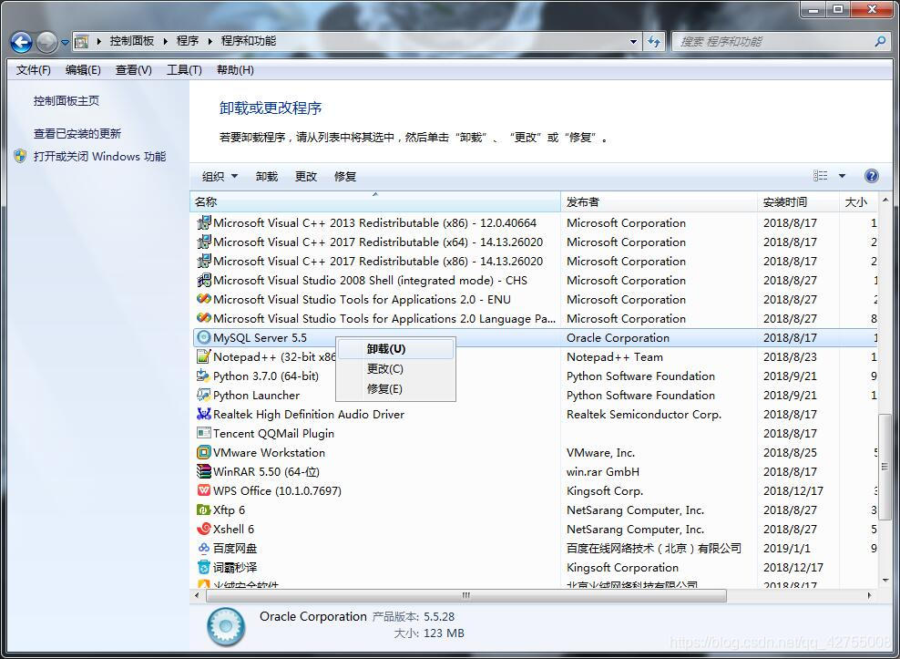Viewport: 900px width, 659px height.
Task: Click the Back navigation arrow
Action: (x=21, y=41)
